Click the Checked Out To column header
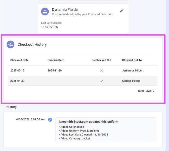The width and height of the screenshot is (169, 151). point(132,60)
